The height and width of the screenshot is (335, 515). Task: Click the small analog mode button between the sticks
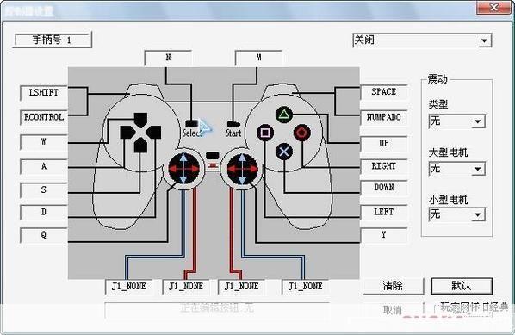tap(213, 156)
